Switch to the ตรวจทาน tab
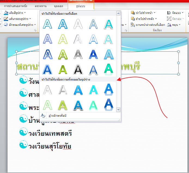 [x=41, y=6]
